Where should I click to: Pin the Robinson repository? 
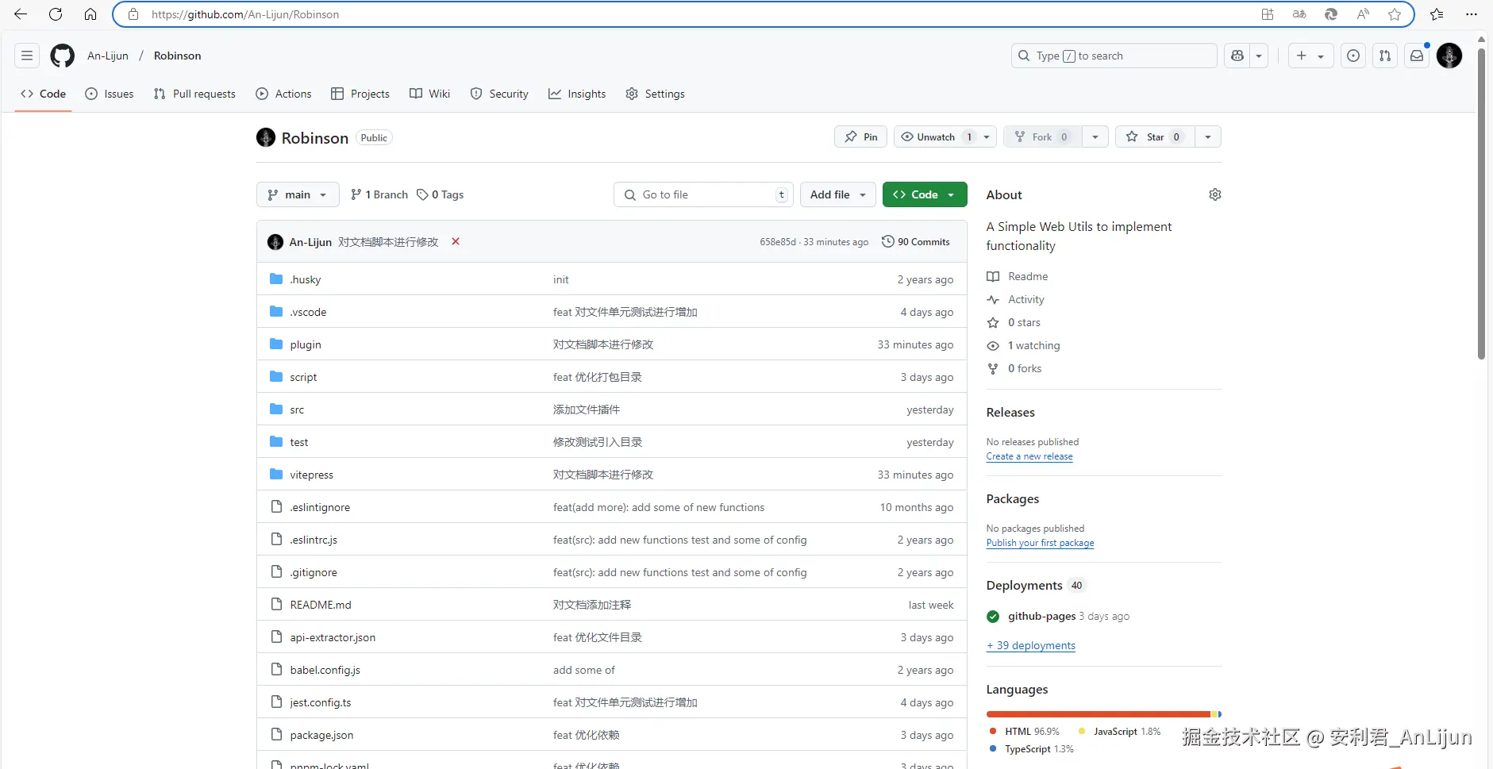click(x=861, y=136)
